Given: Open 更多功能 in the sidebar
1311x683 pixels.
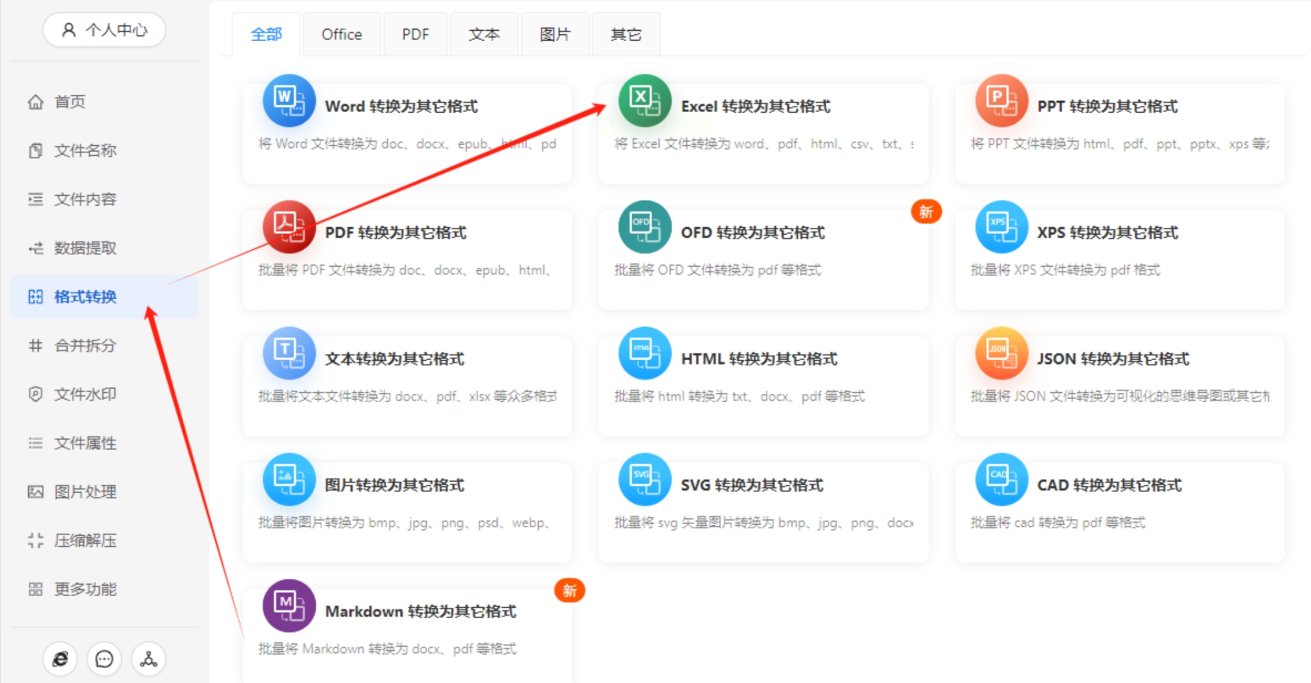Looking at the screenshot, I should (84, 589).
